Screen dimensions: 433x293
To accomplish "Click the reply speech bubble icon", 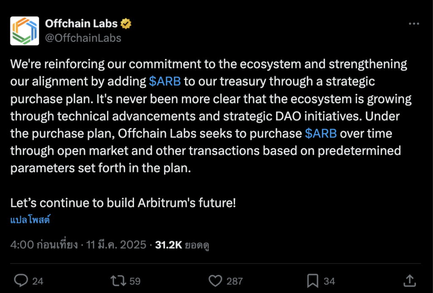I will click(21, 280).
